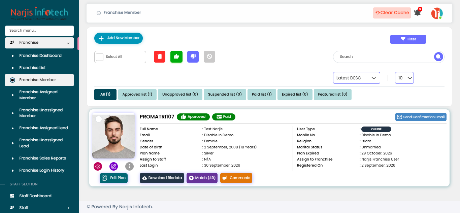Click the Edit Plan button
The image size is (460, 213).
pyautogui.click(x=114, y=178)
